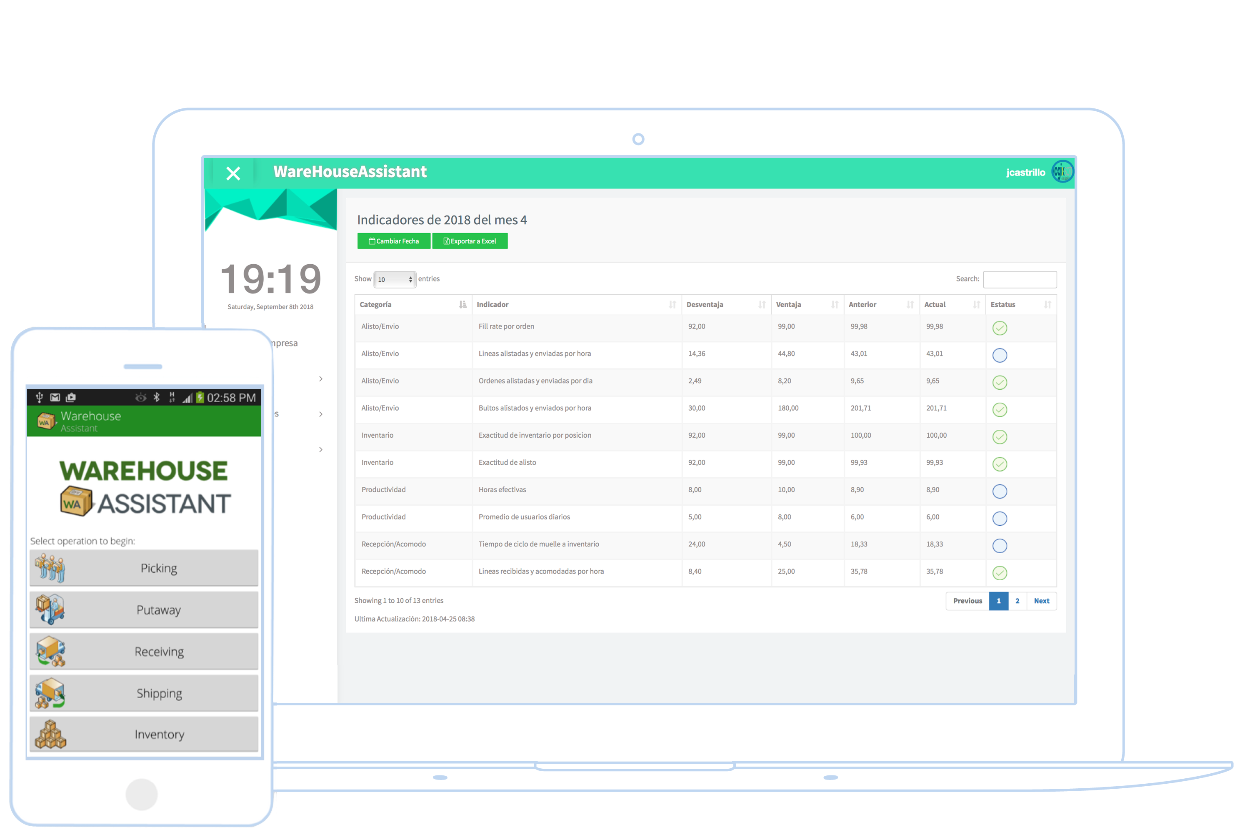Click status circle for Horas efectivas
The image size is (1250, 835).
[1000, 491]
